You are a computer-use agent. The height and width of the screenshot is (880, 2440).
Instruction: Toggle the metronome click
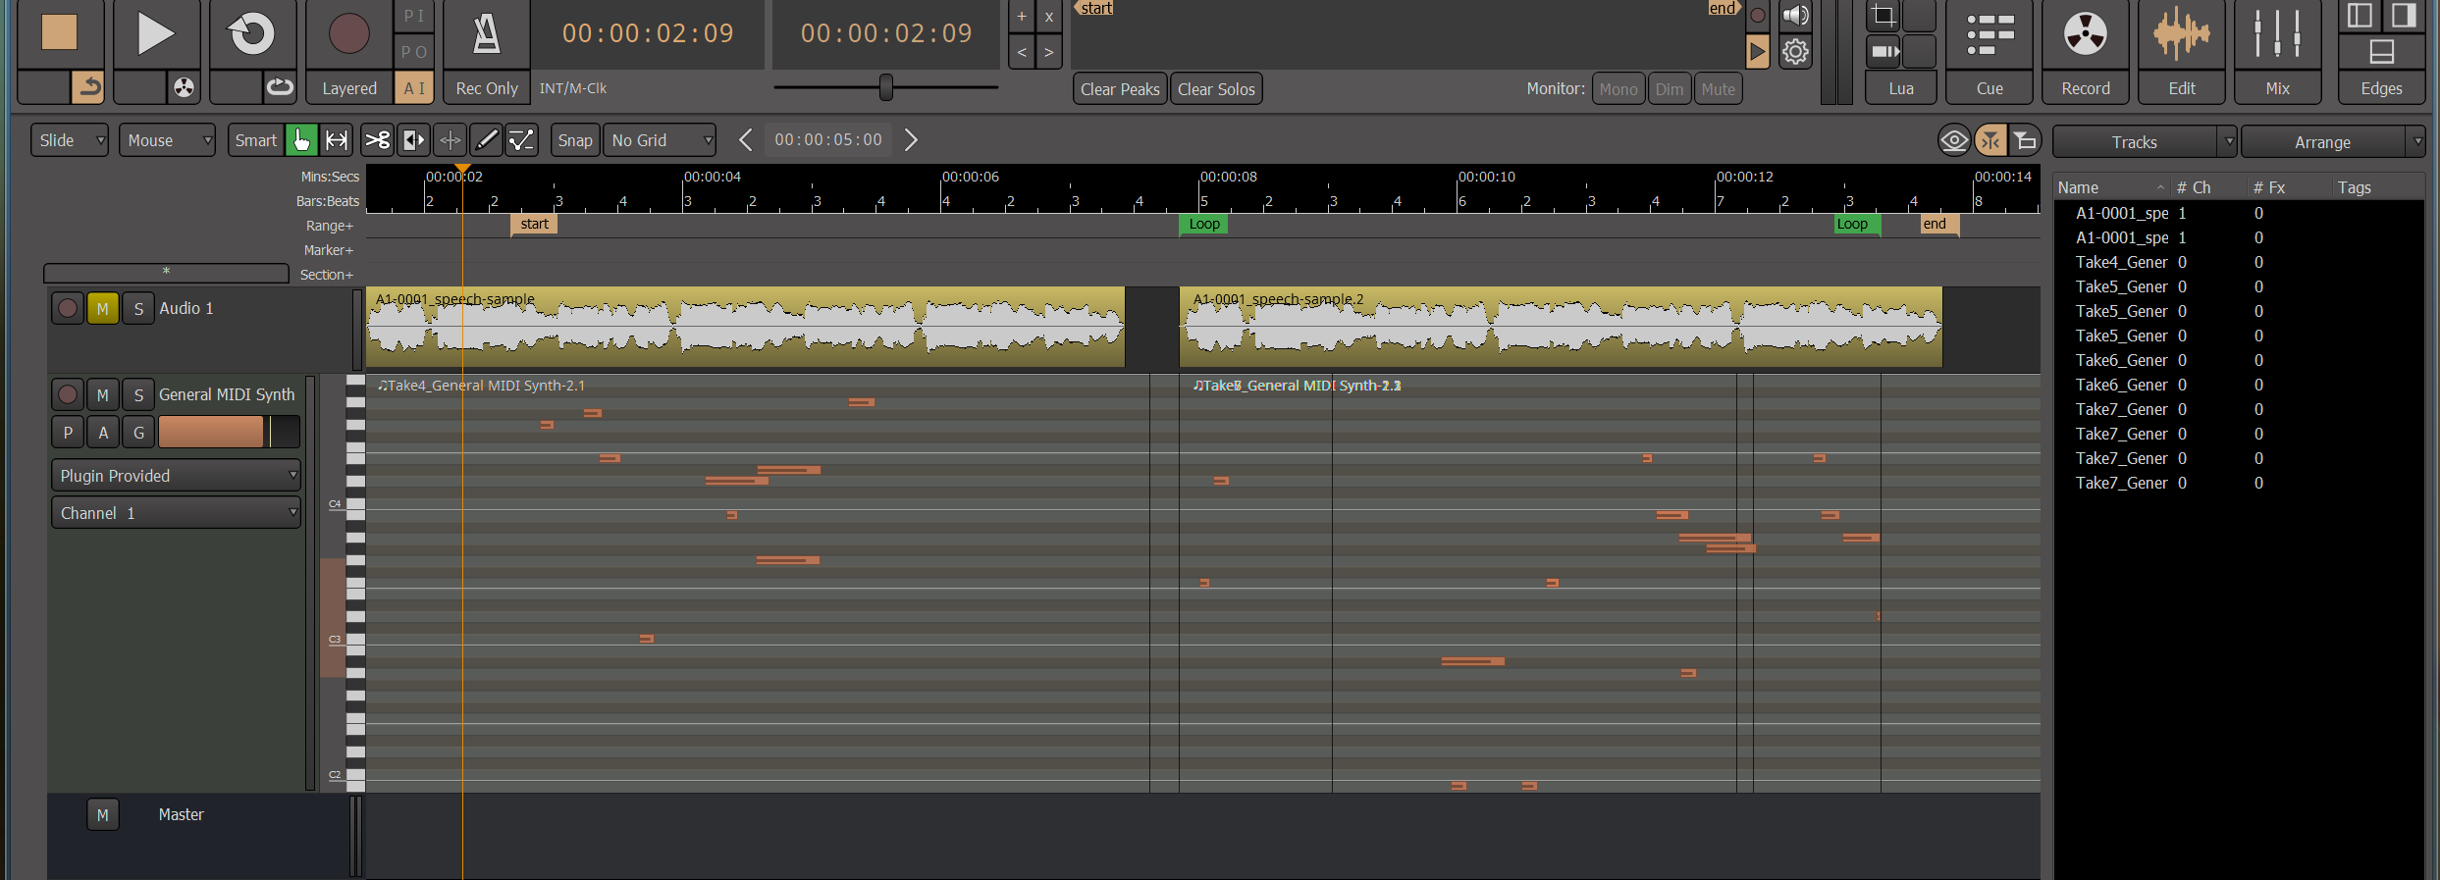click(x=486, y=34)
